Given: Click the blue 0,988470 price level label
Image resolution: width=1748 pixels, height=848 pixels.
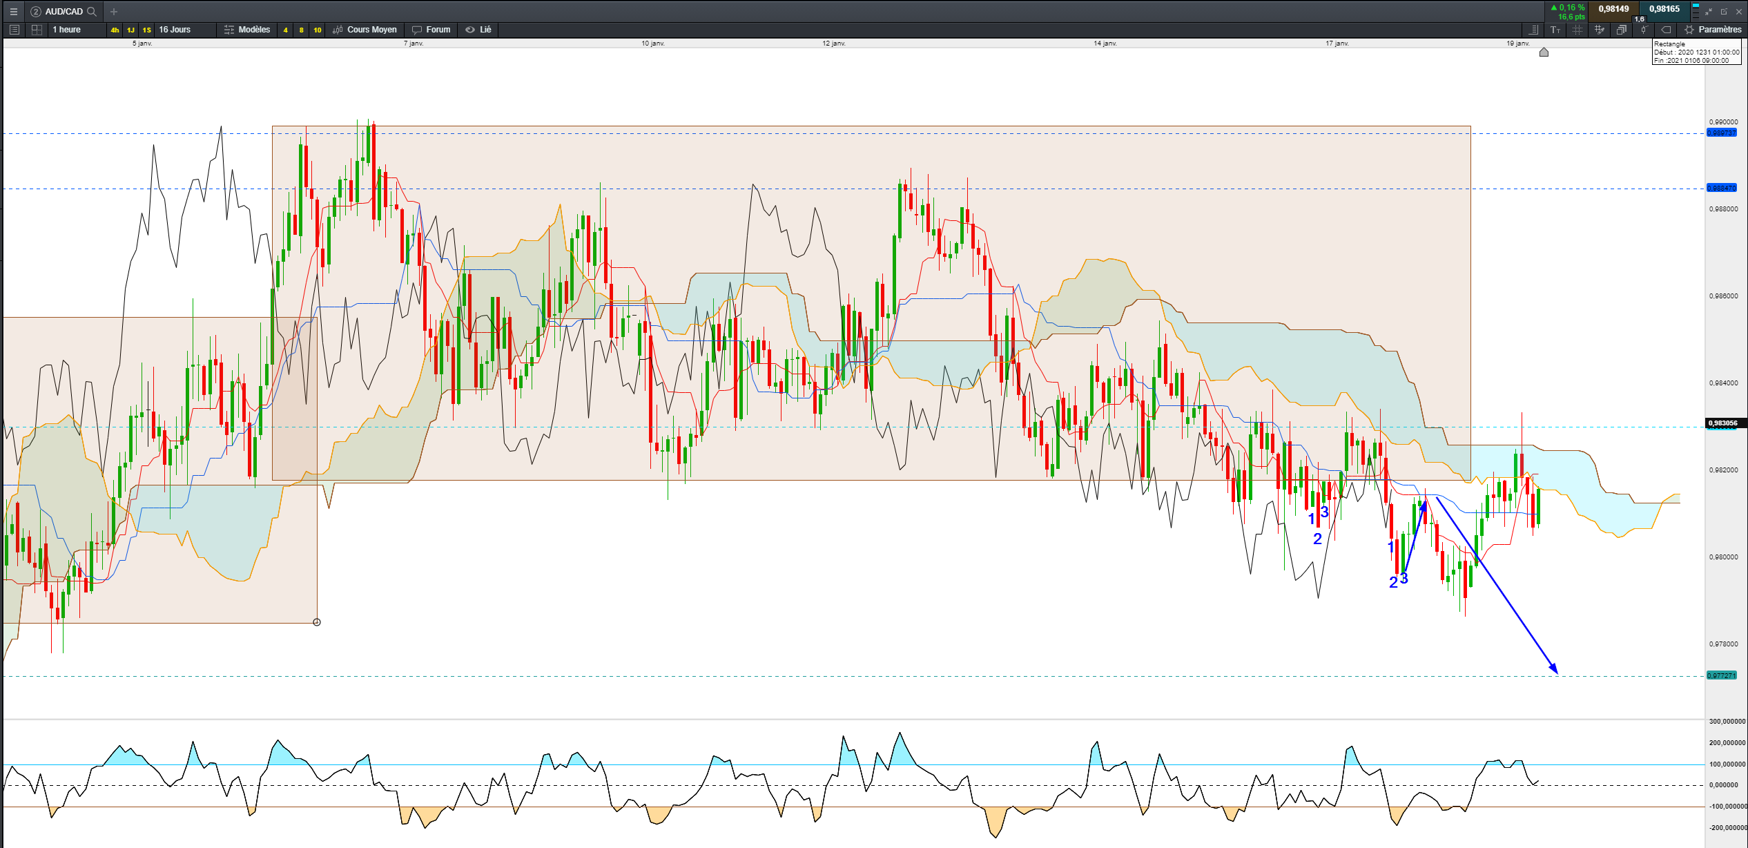Looking at the screenshot, I should click(x=1721, y=188).
